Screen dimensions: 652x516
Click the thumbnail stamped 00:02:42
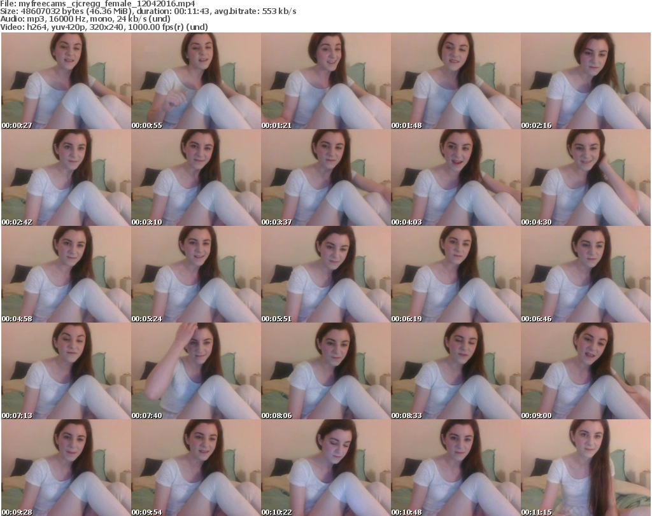click(66, 178)
